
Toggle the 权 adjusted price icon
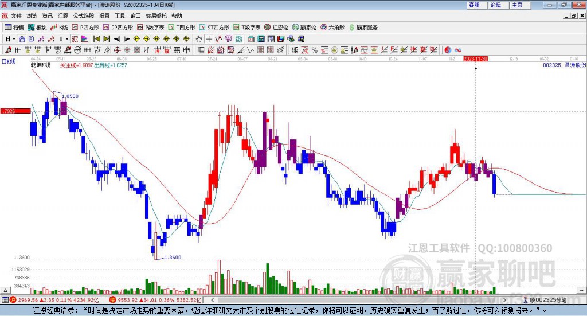pos(75,39)
